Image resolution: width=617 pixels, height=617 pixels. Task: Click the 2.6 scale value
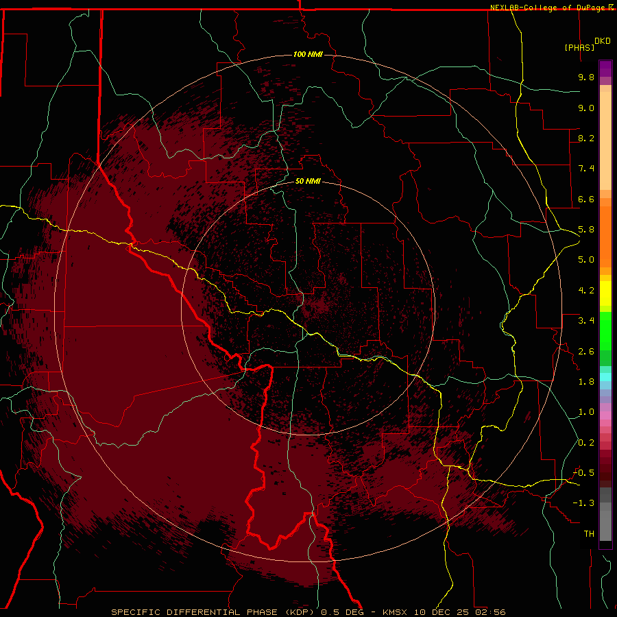coord(586,352)
